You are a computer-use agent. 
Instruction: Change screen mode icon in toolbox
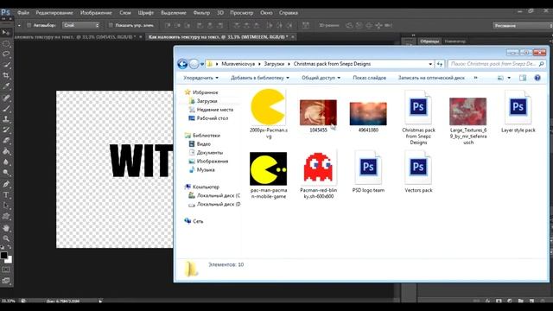6,281
